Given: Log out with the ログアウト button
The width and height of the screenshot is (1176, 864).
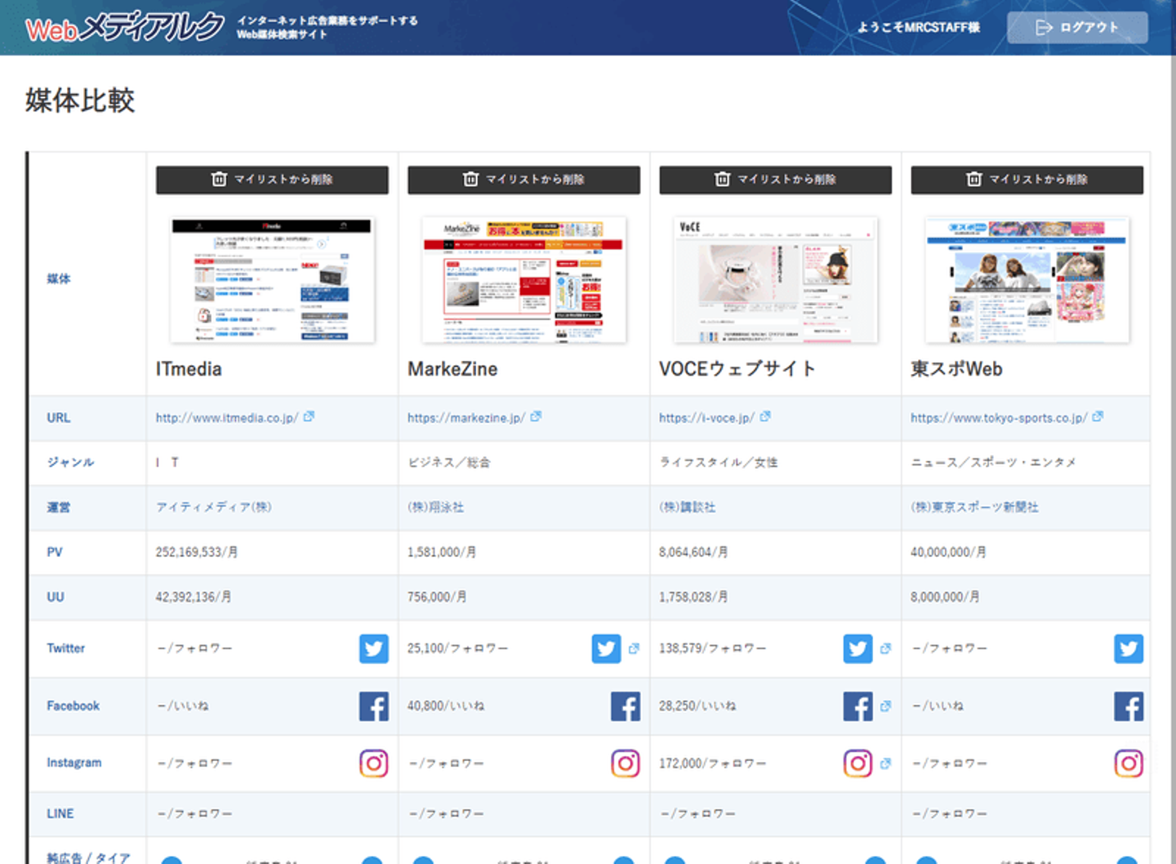Looking at the screenshot, I should point(1077,28).
